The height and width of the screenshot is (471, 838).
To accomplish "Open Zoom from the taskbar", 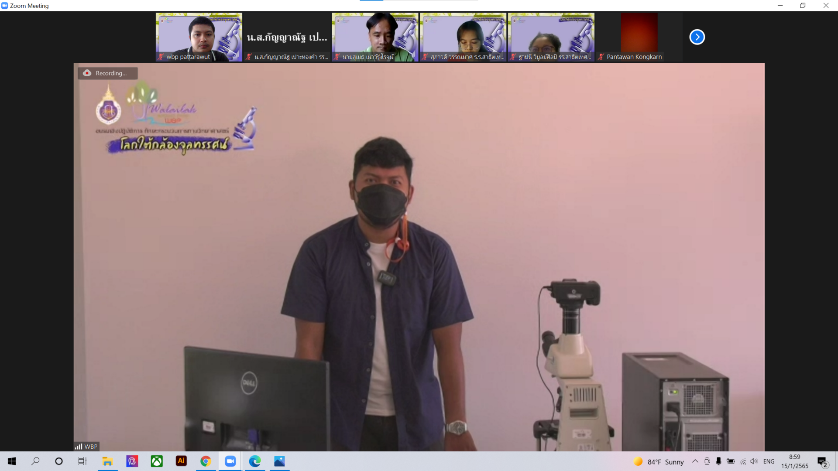I will (x=230, y=461).
